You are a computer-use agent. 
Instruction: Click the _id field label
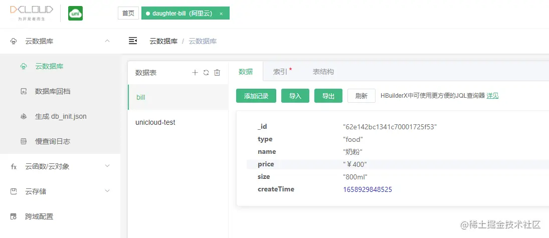tap(263, 126)
